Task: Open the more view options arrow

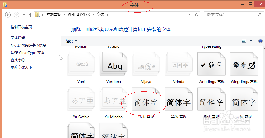Action: point(251,41)
